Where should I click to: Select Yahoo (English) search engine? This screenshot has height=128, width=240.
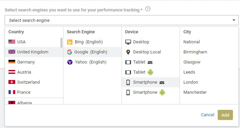(x=92, y=62)
